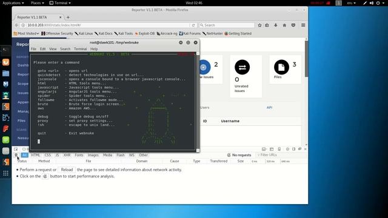Open devtools settings gear icon
This screenshot has width=388, height=218.
287,149
